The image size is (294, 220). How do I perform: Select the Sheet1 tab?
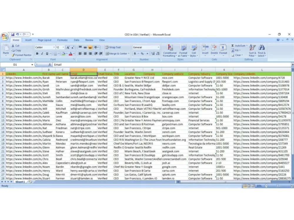pos(20,182)
